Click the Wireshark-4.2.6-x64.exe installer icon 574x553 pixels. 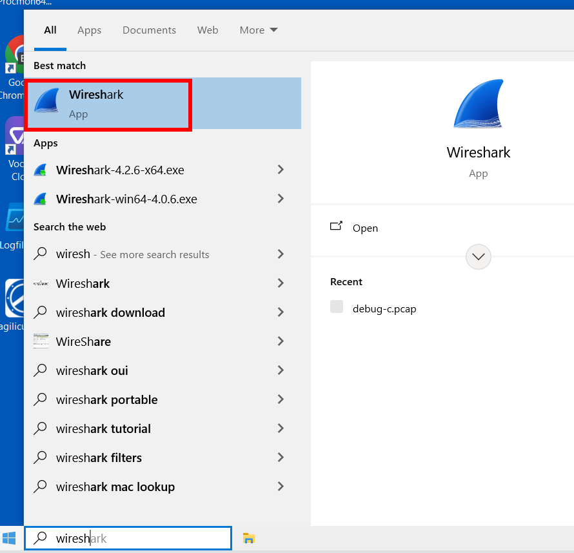pos(40,170)
